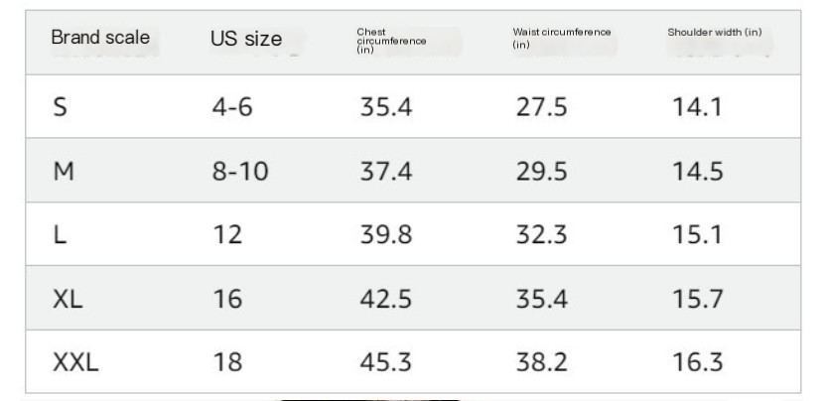Select US size 12 cell
The height and width of the screenshot is (401, 828).
click(227, 235)
